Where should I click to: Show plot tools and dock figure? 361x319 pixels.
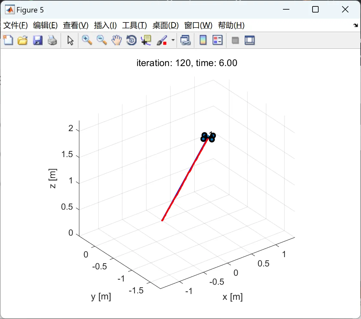250,40
